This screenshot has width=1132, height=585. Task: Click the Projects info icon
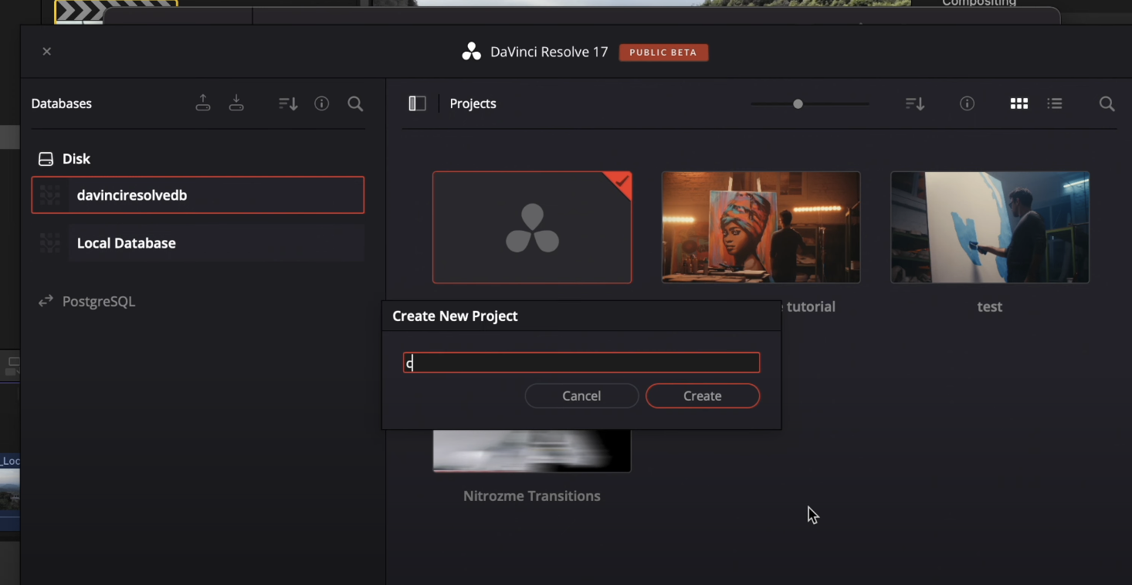[x=967, y=103]
